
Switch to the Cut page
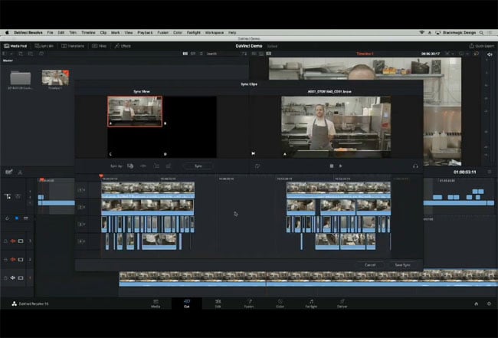tap(187, 304)
